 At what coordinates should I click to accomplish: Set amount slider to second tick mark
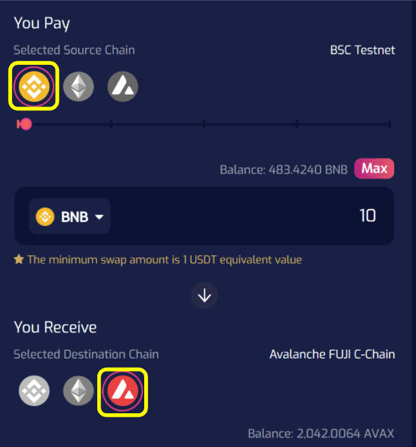pos(111,124)
